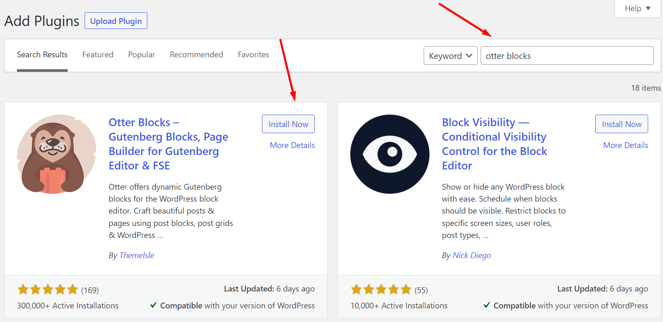Open the Recommended plugins tab
The width and height of the screenshot is (663, 322).
coord(196,54)
